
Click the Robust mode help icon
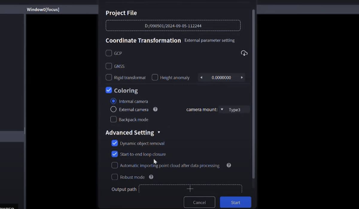click(x=151, y=177)
